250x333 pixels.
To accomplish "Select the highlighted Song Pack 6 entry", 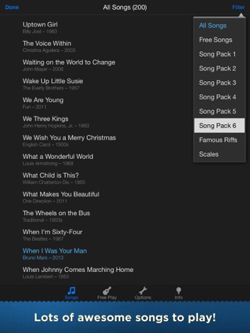I will [219, 126].
